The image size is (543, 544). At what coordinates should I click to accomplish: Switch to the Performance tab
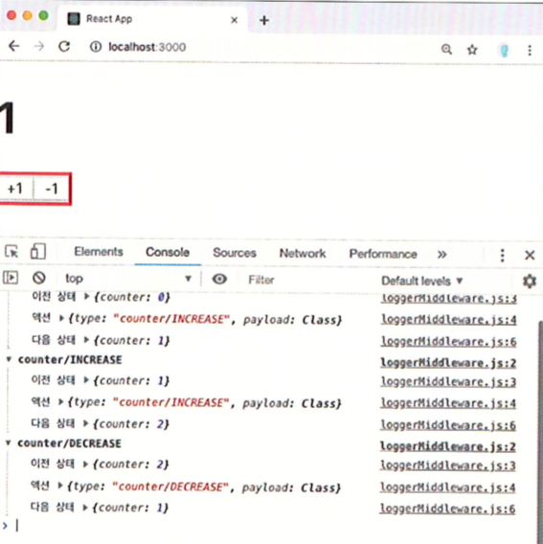click(x=383, y=254)
